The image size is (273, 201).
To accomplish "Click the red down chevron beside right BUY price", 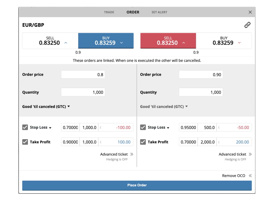I will (239, 43).
